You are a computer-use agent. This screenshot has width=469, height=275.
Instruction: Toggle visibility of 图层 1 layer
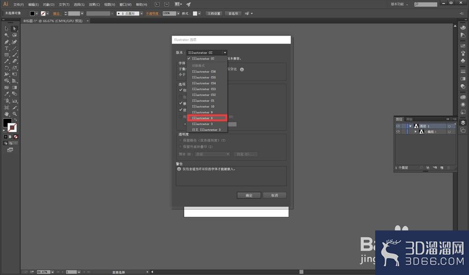398,126
